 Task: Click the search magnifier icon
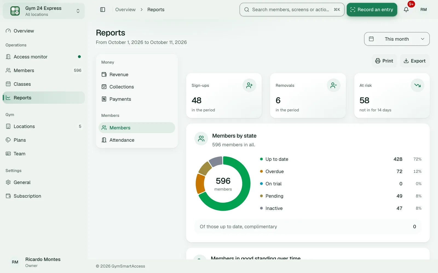pos(247,10)
